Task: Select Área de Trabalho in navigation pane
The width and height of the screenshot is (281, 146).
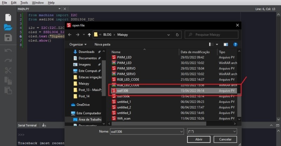Action: tap(87, 119)
